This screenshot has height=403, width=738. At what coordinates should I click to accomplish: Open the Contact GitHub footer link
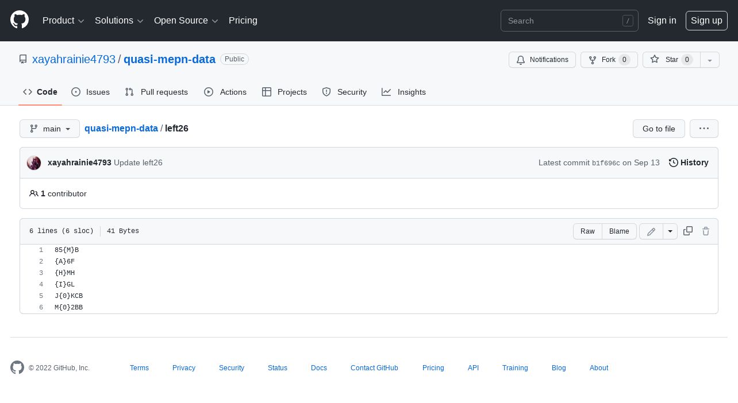[374, 368]
